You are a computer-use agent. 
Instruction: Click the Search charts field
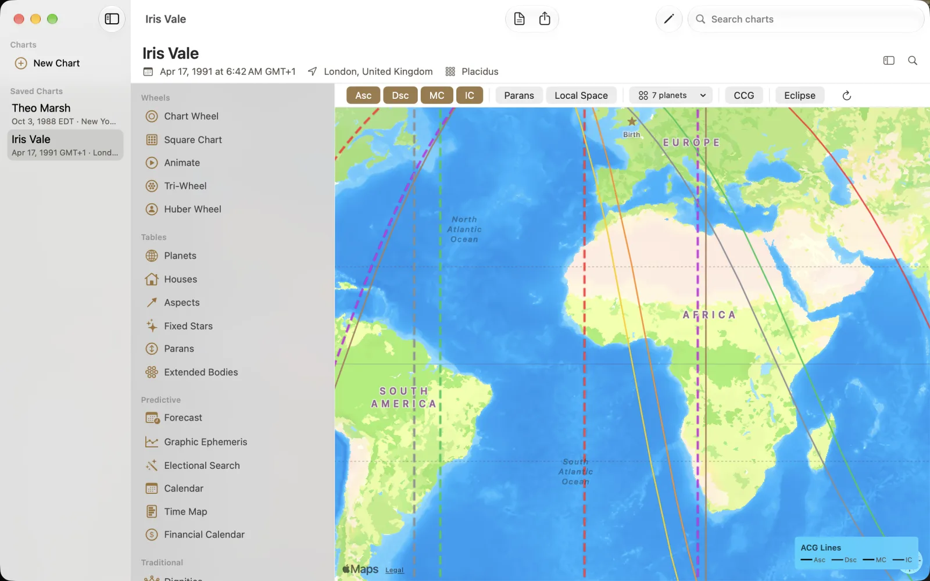(x=806, y=19)
